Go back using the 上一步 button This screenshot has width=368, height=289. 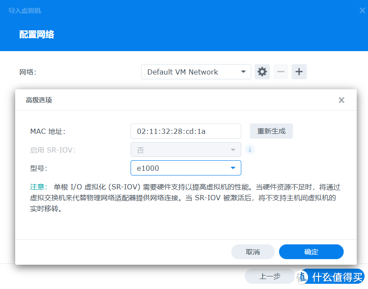(270, 276)
